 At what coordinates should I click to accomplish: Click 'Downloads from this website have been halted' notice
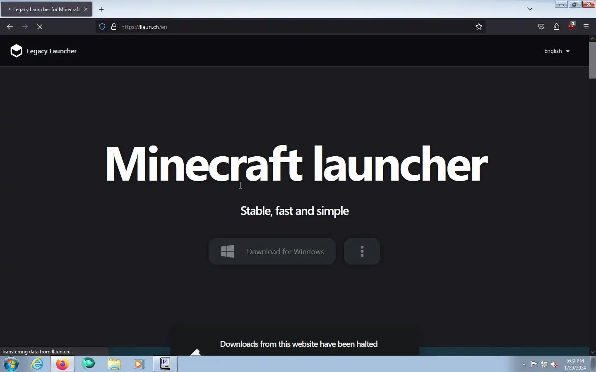299,344
